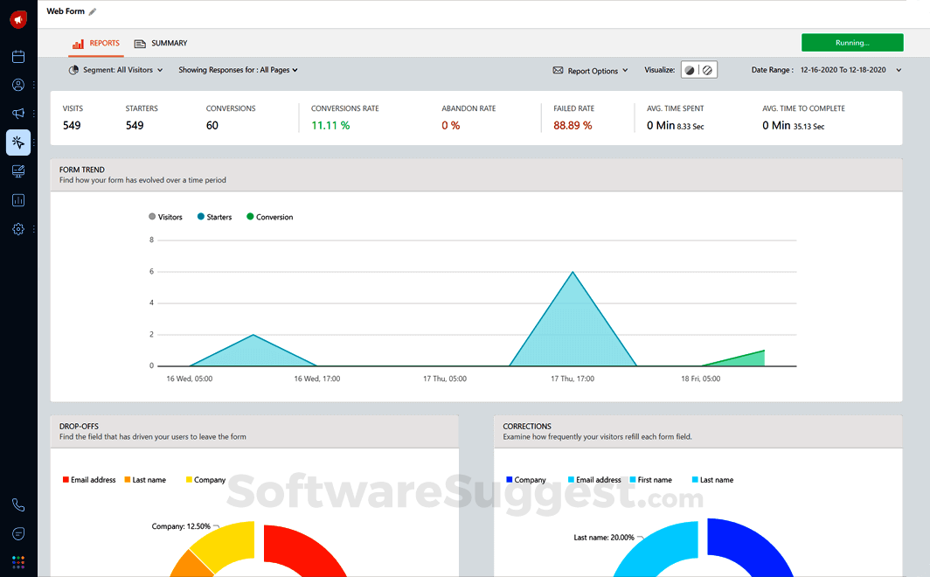
Task: Toggle Conversion series in Form Trend legend
Action: click(x=269, y=217)
